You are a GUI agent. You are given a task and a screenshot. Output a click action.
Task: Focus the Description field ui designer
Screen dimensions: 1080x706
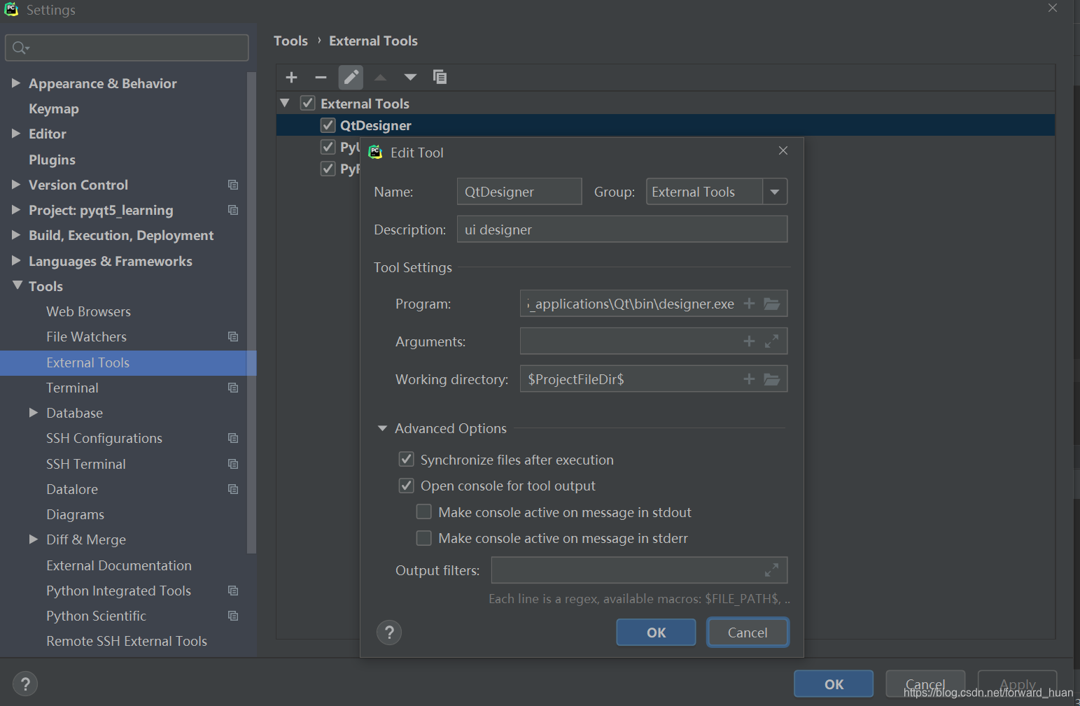tap(622, 230)
